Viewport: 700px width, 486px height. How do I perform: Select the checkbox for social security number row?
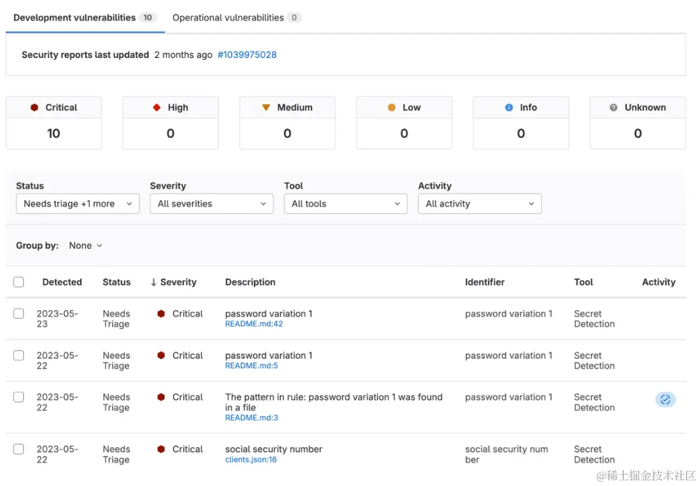coord(19,449)
